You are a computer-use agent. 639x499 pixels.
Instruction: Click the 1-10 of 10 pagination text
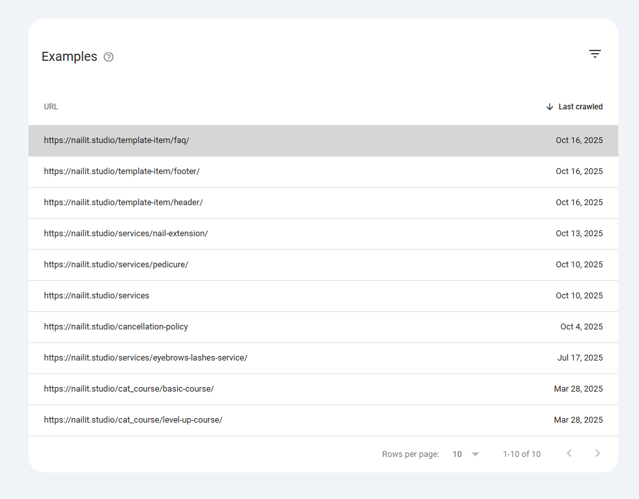point(521,454)
